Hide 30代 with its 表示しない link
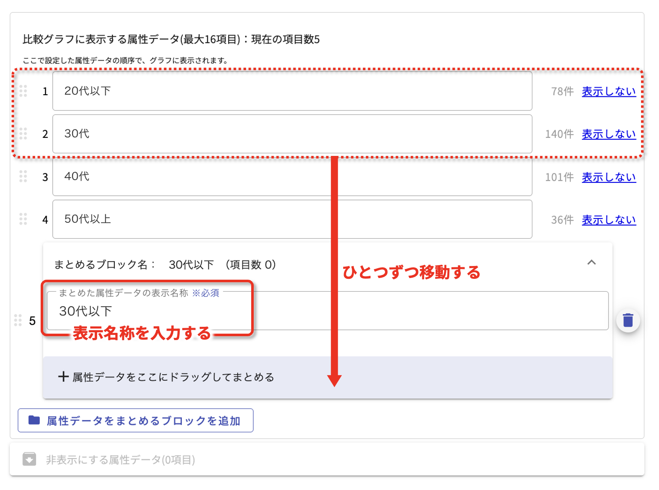Screen dimensions: 659x490 coord(609,134)
